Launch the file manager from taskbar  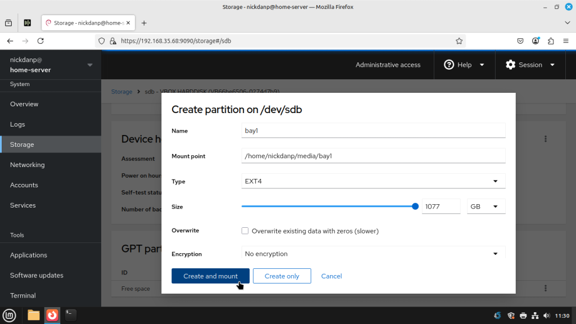(34, 315)
